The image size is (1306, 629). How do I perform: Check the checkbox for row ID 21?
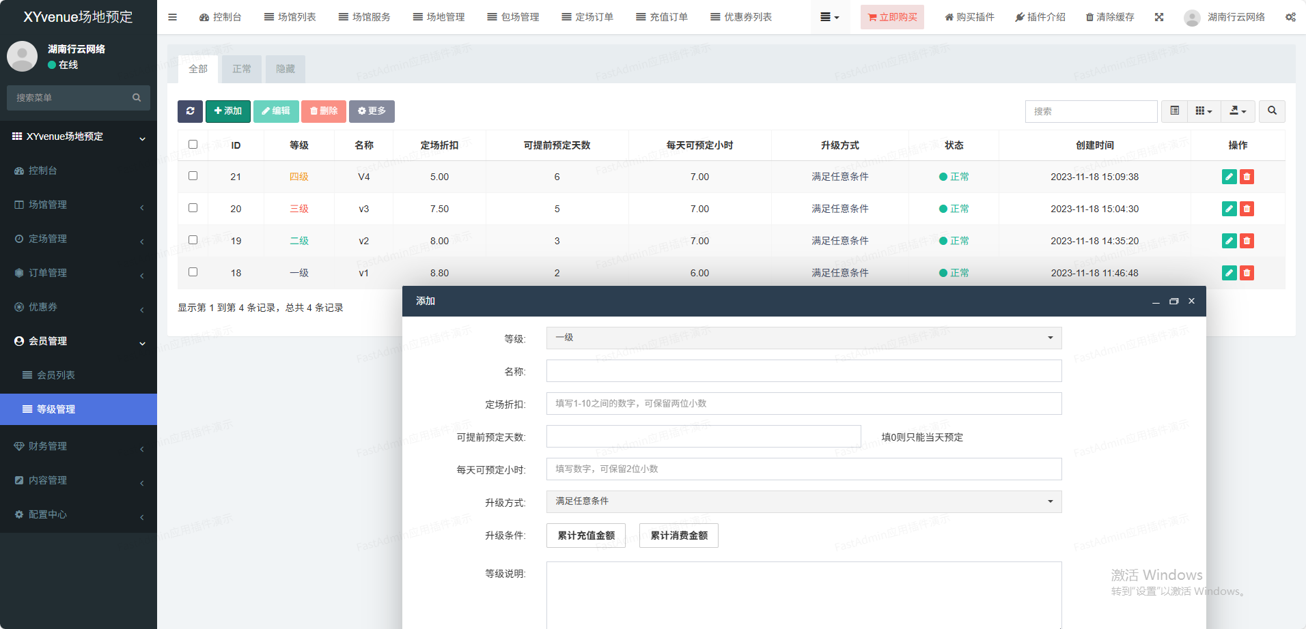[193, 176]
